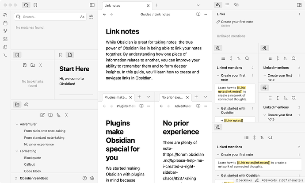Click the Search... input field

50,17
